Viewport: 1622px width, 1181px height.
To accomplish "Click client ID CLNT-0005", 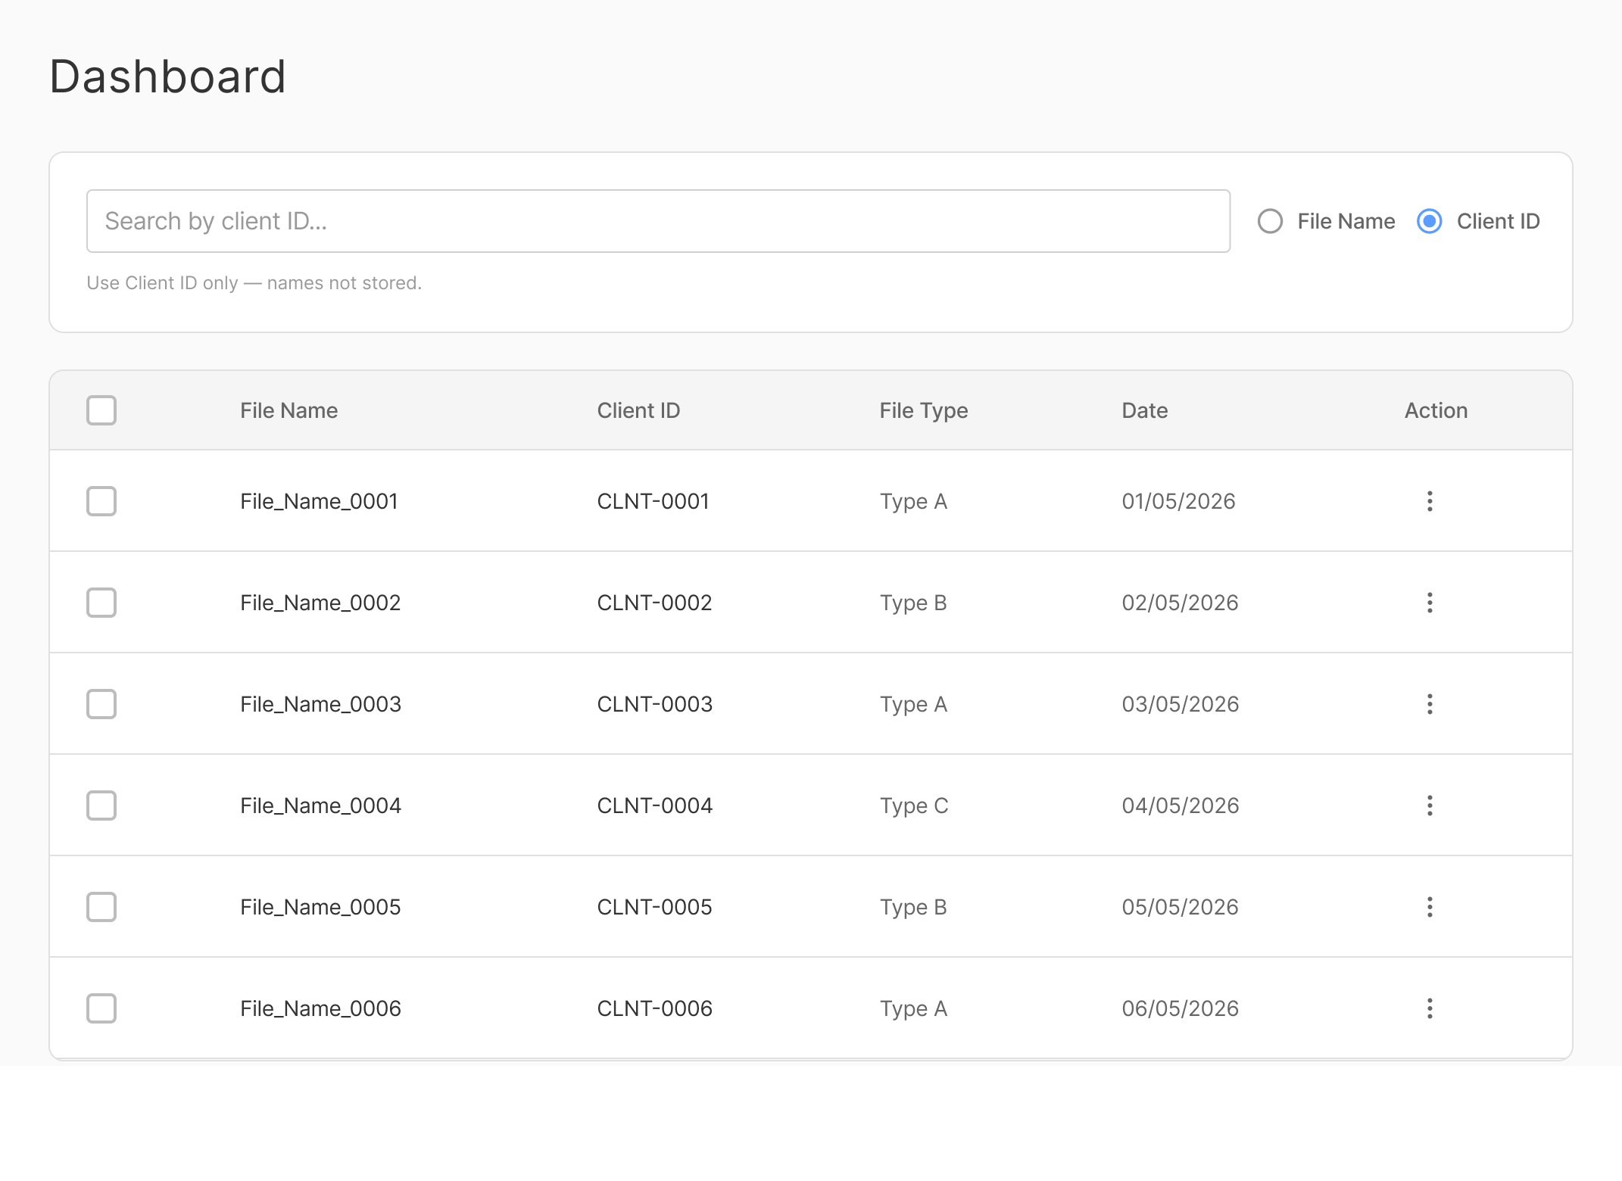I will point(654,907).
